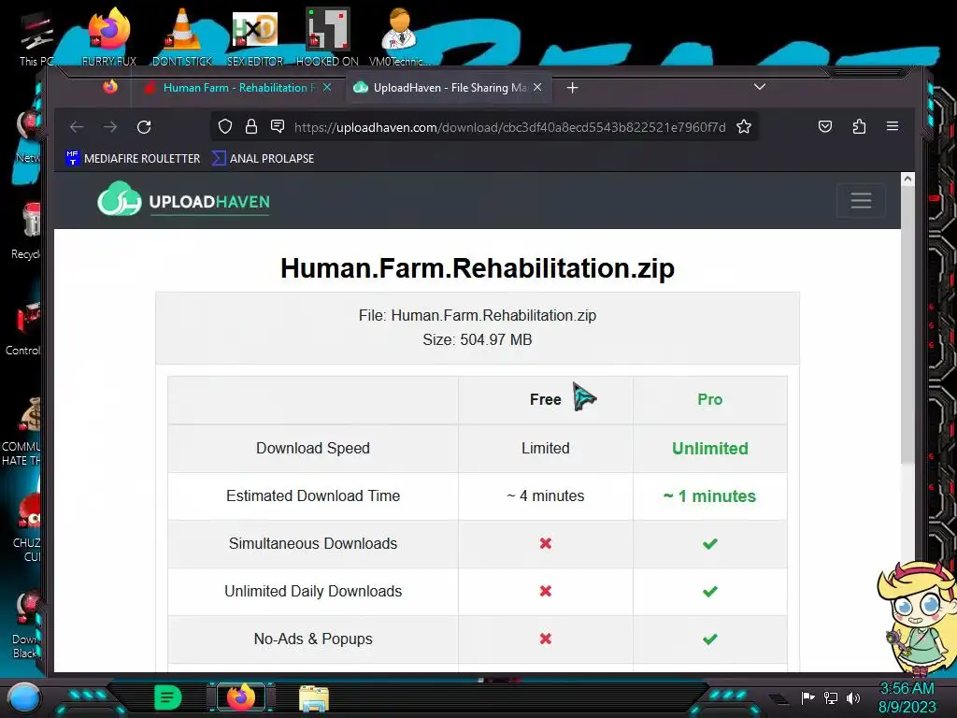Click taskbar clock 3:56 AM
The width and height of the screenshot is (957, 718).
pos(907,689)
